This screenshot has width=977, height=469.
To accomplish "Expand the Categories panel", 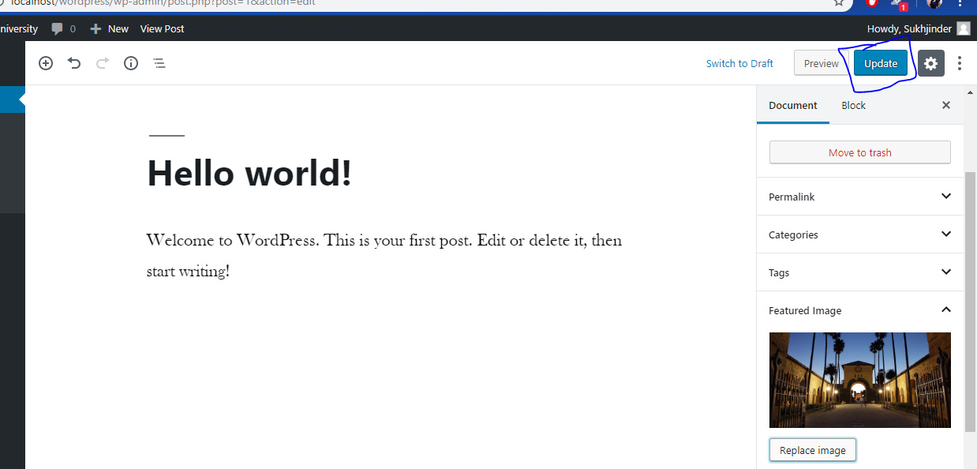I will (860, 234).
